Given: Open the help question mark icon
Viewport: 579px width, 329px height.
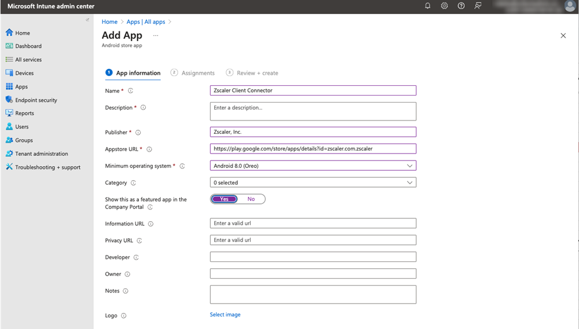Looking at the screenshot, I should point(461,6).
